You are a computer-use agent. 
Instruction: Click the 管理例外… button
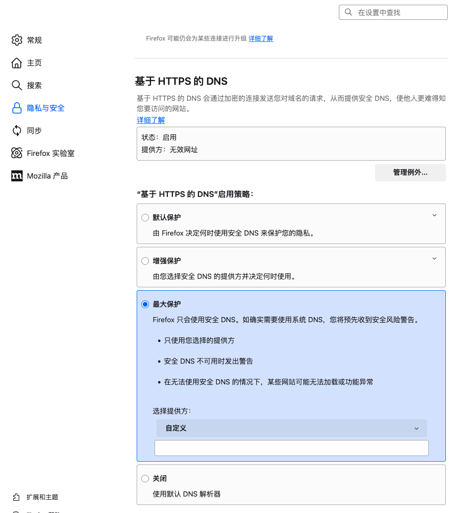(410, 172)
